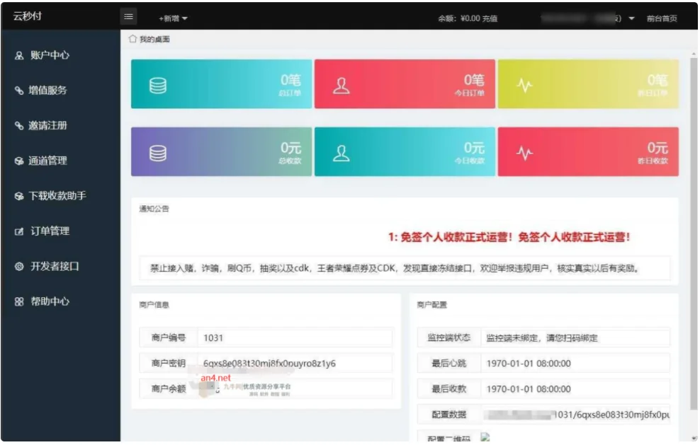The height and width of the screenshot is (445, 700).
Task: Click the 开发者接口 gear icon
Action: coord(19,267)
